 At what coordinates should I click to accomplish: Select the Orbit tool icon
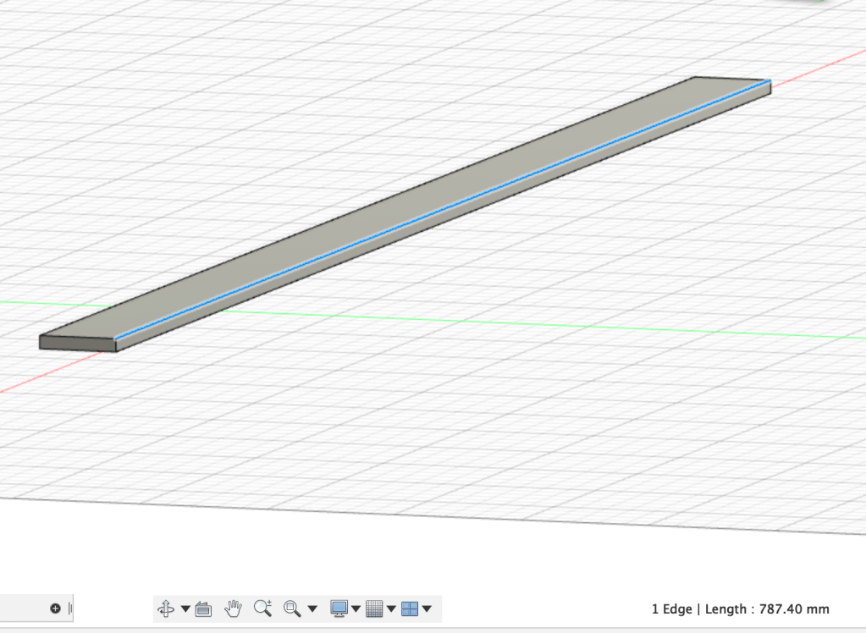coord(166,608)
